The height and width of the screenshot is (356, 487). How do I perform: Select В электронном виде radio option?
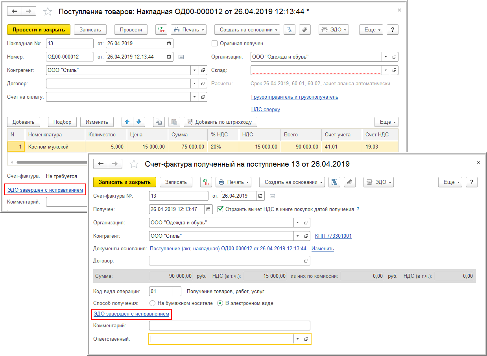(x=220, y=303)
